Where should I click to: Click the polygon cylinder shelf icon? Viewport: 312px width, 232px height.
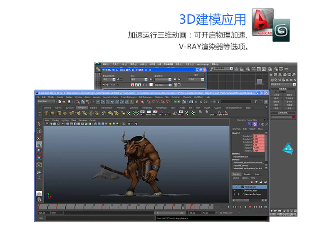(59, 113)
